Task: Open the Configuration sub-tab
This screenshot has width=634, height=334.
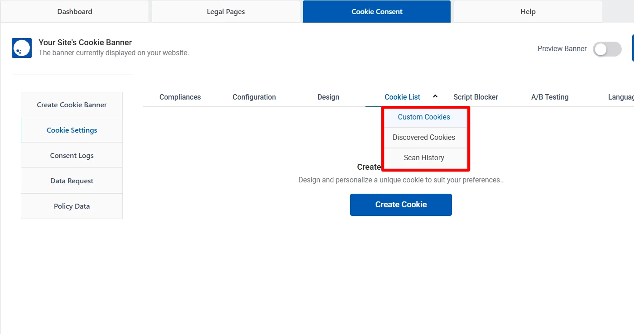Action: click(x=254, y=97)
